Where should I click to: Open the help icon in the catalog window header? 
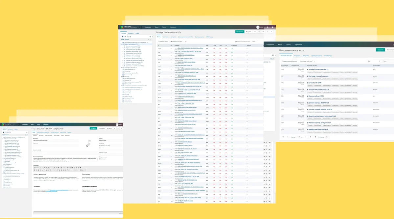[x=273, y=27]
